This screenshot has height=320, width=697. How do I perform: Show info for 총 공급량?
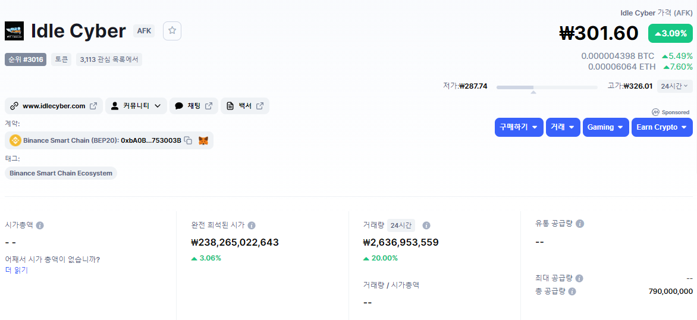coord(572,291)
